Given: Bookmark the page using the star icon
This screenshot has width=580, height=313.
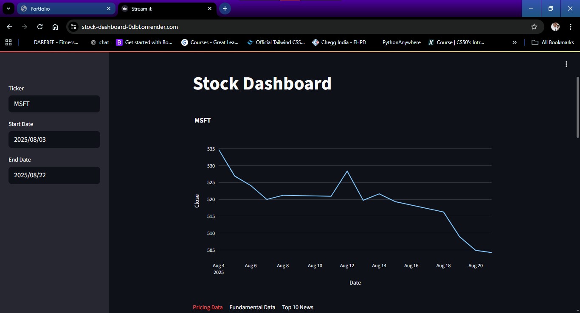Looking at the screenshot, I should pos(534,26).
